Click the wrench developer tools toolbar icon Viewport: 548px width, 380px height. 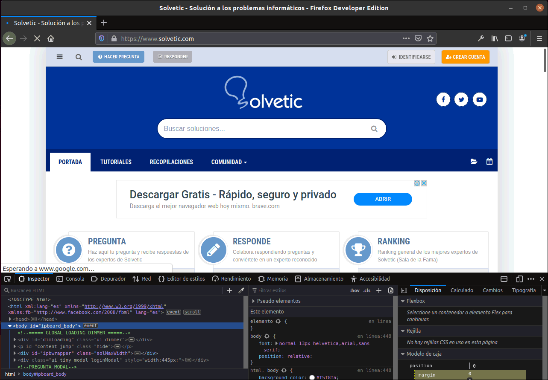click(x=481, y=38)
